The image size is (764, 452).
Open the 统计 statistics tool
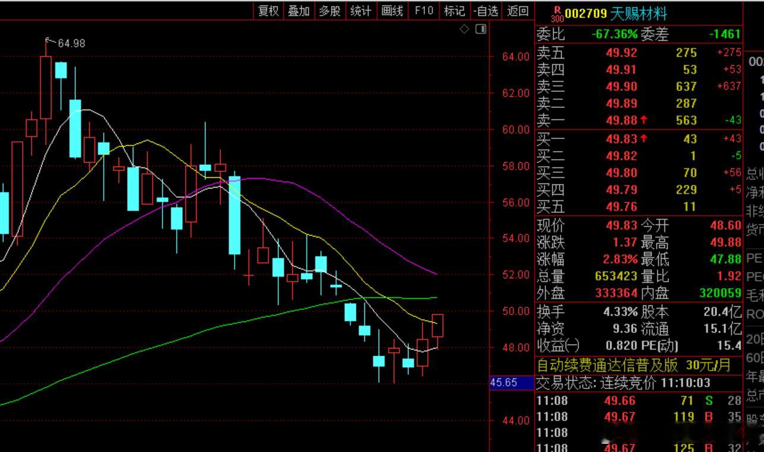pos(360,11)
